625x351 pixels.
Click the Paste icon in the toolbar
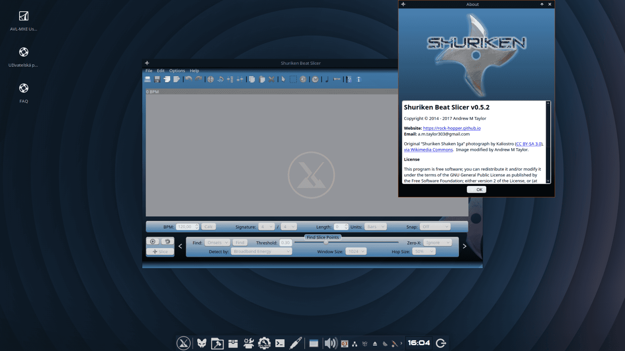[x=261, y=80]
